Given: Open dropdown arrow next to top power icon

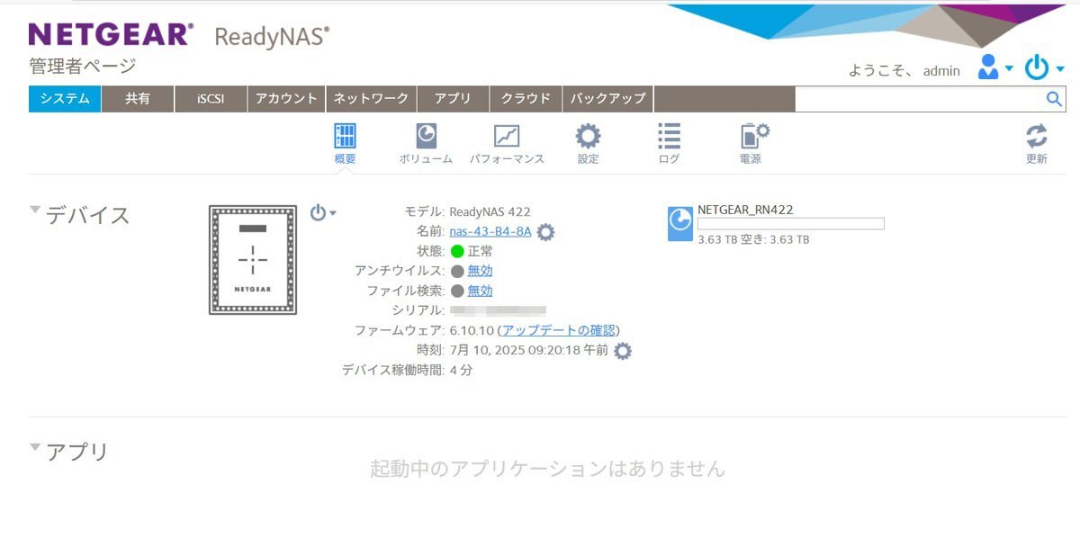Looking at the screenshot, I should click(1059, 68).
